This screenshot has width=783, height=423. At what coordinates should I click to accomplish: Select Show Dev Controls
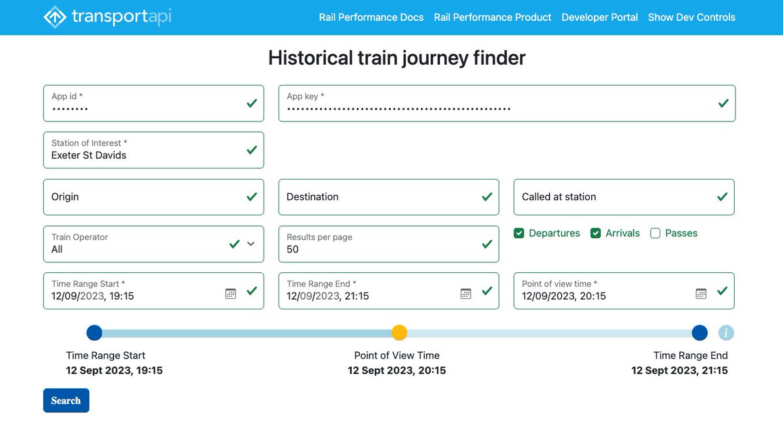(x=692, y=18)
